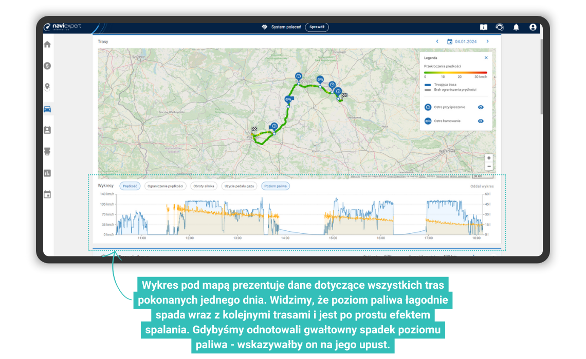Viewport: 586px width, 359px height.
Task: Open the support headset icon
Action: coord(499,27)
